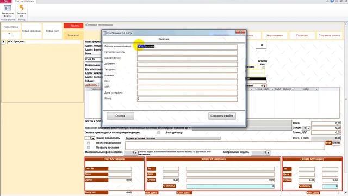Image resolution: width=348 pixels, height=196 pixels.
Task: Open the Уведомление tab button
Action: (275, 35)
